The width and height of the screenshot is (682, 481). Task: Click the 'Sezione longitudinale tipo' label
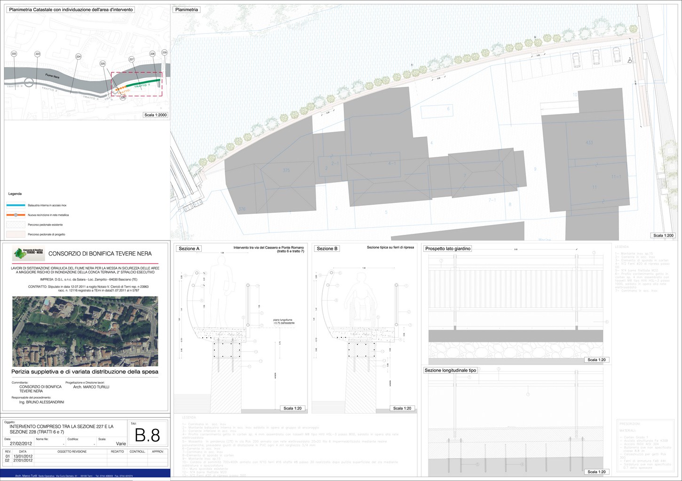(451, 370)
